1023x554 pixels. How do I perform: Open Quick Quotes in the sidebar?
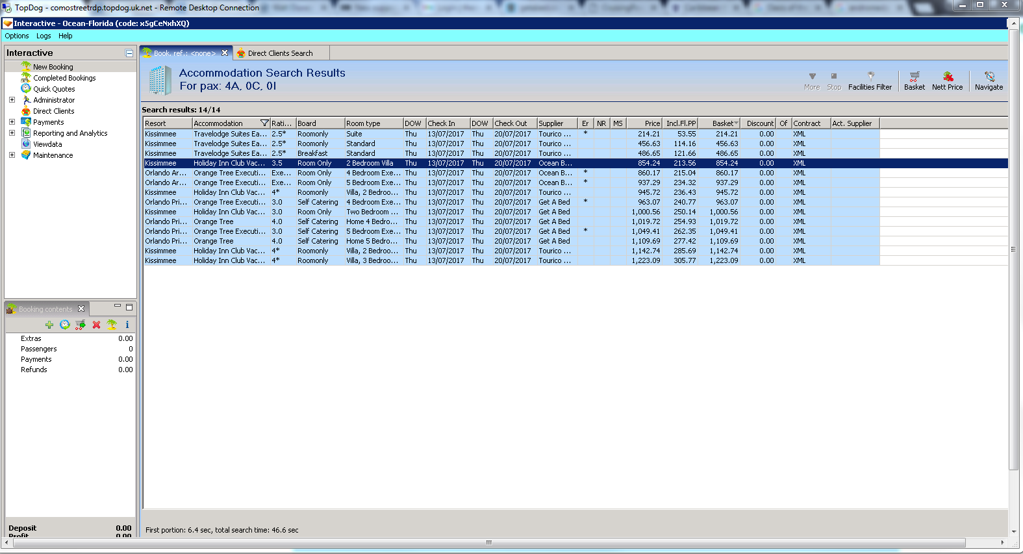pos(54,89)
